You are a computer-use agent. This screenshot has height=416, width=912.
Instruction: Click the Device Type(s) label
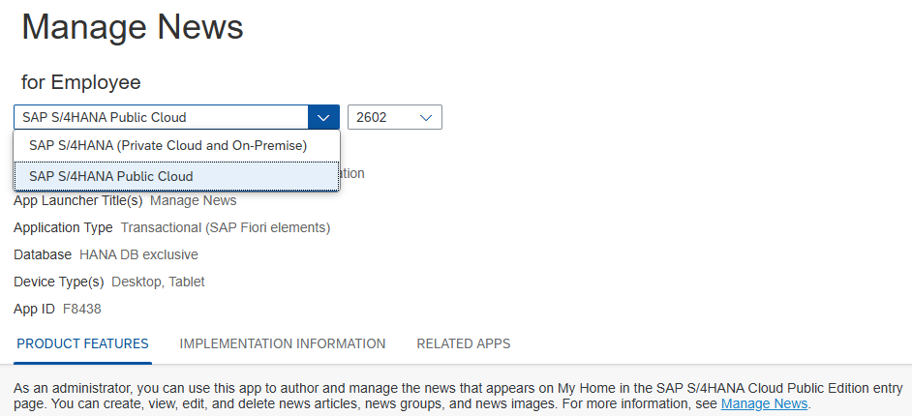coord(59,282)
